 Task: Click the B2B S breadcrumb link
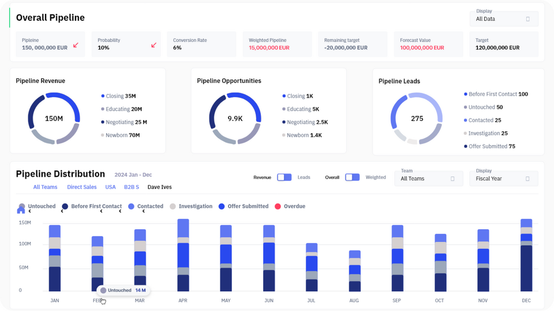click(132, 187)
